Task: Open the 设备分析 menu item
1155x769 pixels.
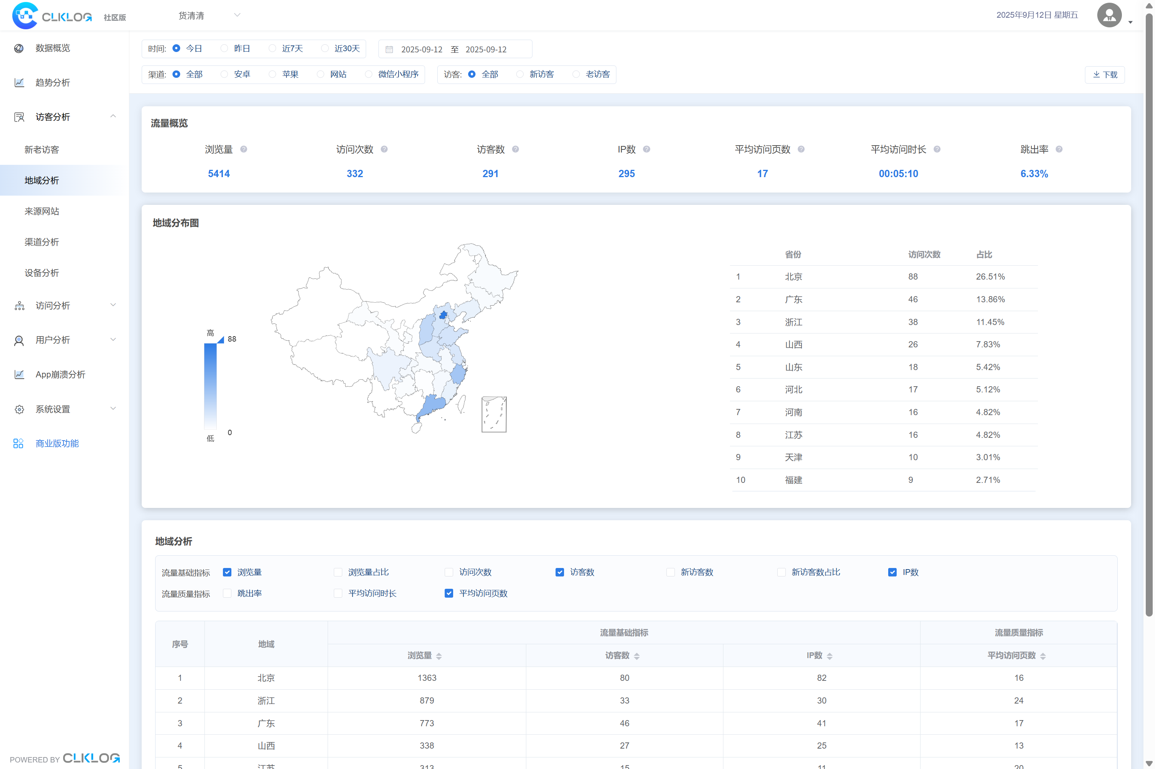Action: pos(42,273)
